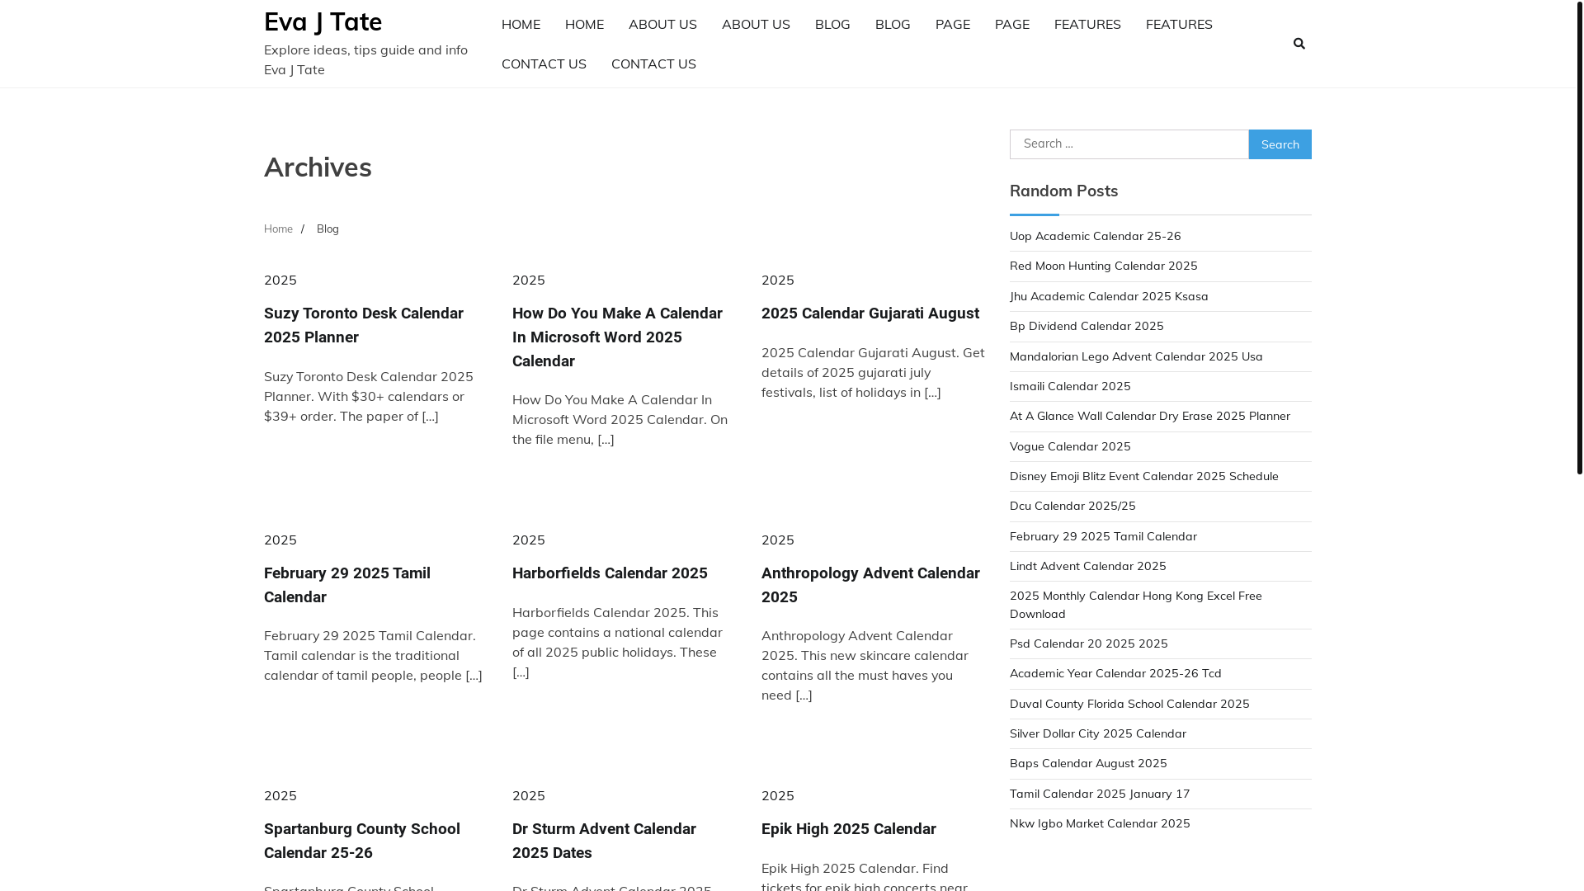The image size is (1584, 891).
Task: Open Lindt Advent Calendar 2025 link
Action: click(1088, 566)
